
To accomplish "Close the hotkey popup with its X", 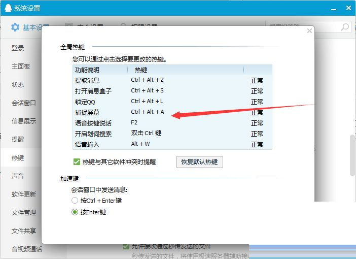I will pos(309,30).
